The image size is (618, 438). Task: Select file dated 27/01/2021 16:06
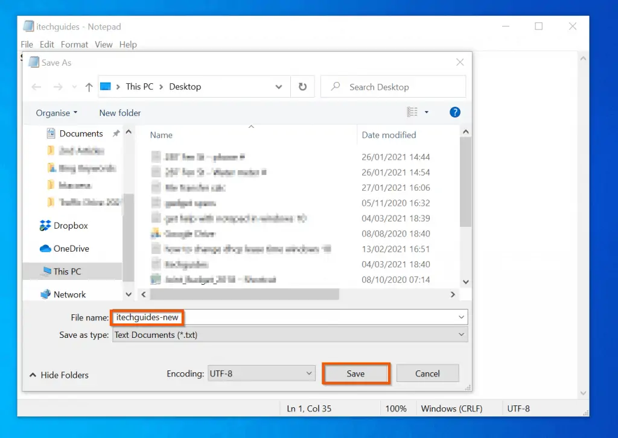pyautogui.click(x=291, y=188)
